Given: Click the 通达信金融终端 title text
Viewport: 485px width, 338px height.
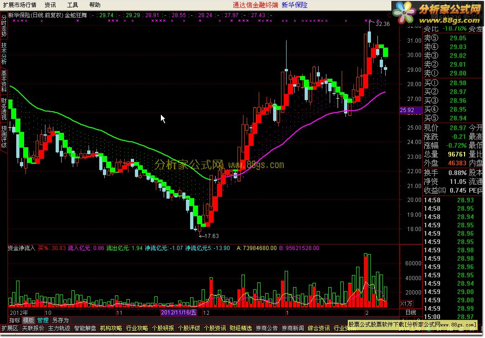Looking at the screenshot, I should (x=255, y=5).
